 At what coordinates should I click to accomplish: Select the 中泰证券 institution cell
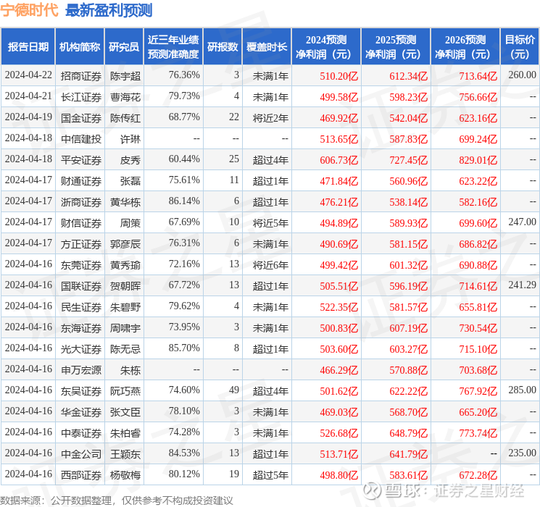click(x=81, y=432)
